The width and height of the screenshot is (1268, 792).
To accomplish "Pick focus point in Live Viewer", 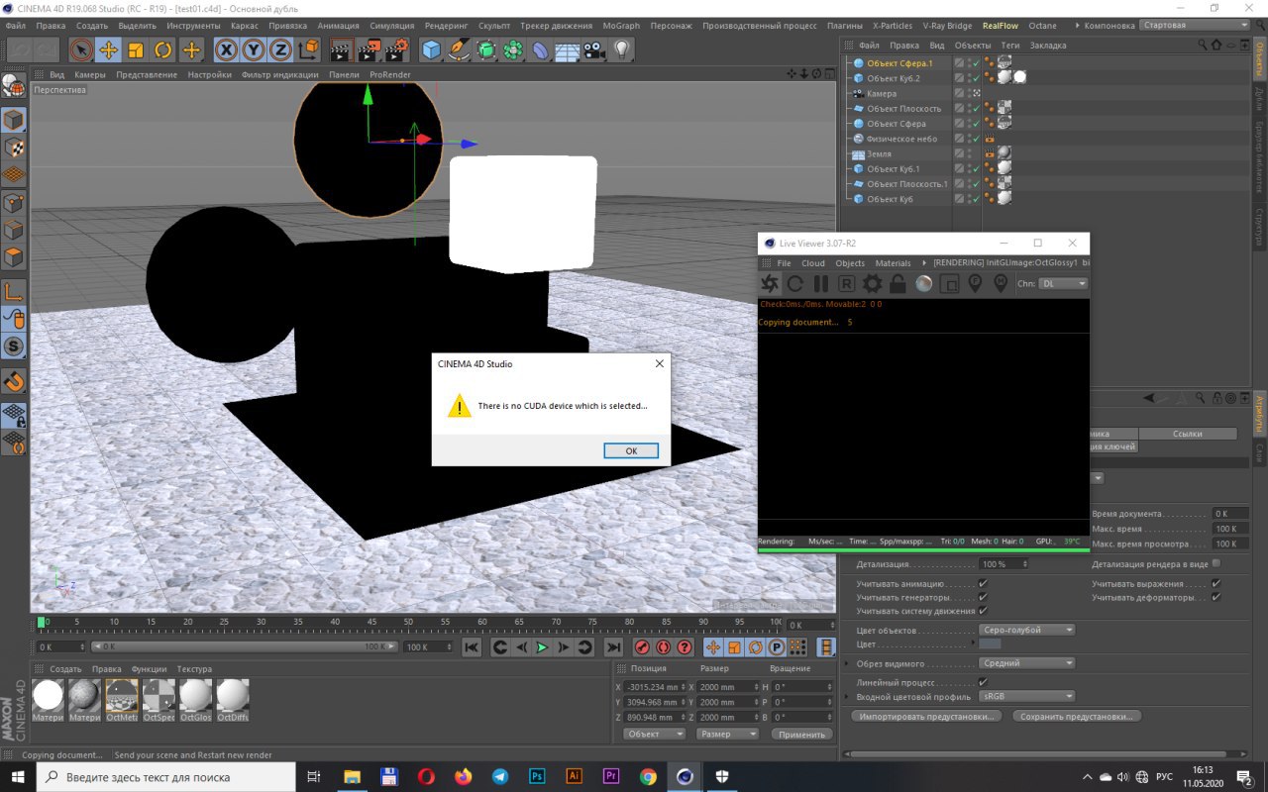I will [975, 284].
